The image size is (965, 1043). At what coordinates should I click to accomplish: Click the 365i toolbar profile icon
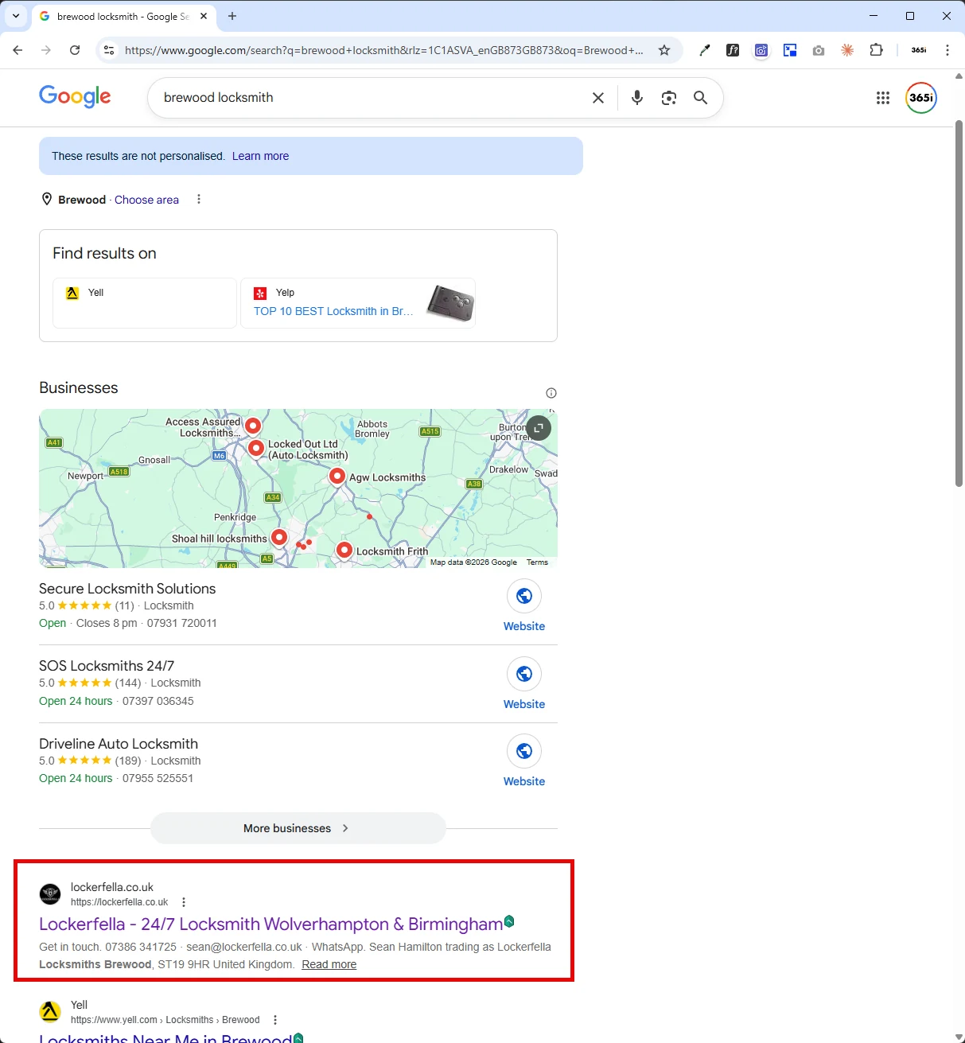pyautogui.click(x=919, y=50)
